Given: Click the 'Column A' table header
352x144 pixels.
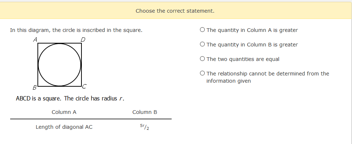Looking at the screenshot, I should pyautogui.click(x=64, y=112).
